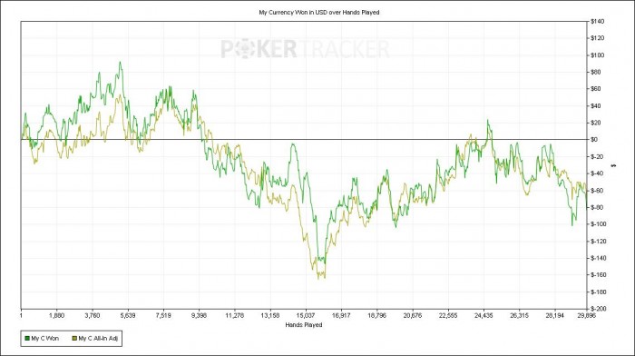The width and height of the screenshot is (635, 356).
Task: Click the $-160 y-axis value
Action: pos(598,275)
